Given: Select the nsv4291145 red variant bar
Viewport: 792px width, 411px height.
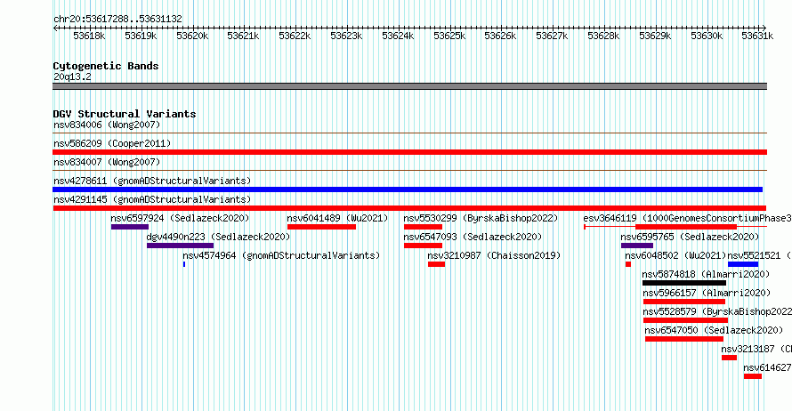Looking at the screenshot, I should [x=409, y=208].
